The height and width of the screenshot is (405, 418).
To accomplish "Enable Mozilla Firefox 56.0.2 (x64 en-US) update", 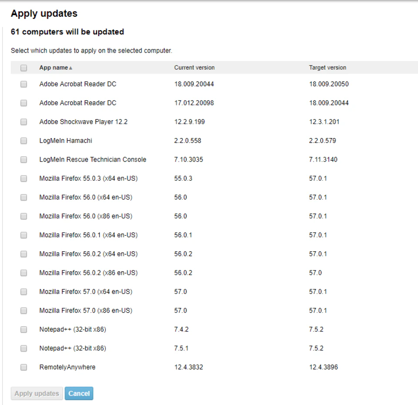I will pyautogui.click(x=24, y=254).
